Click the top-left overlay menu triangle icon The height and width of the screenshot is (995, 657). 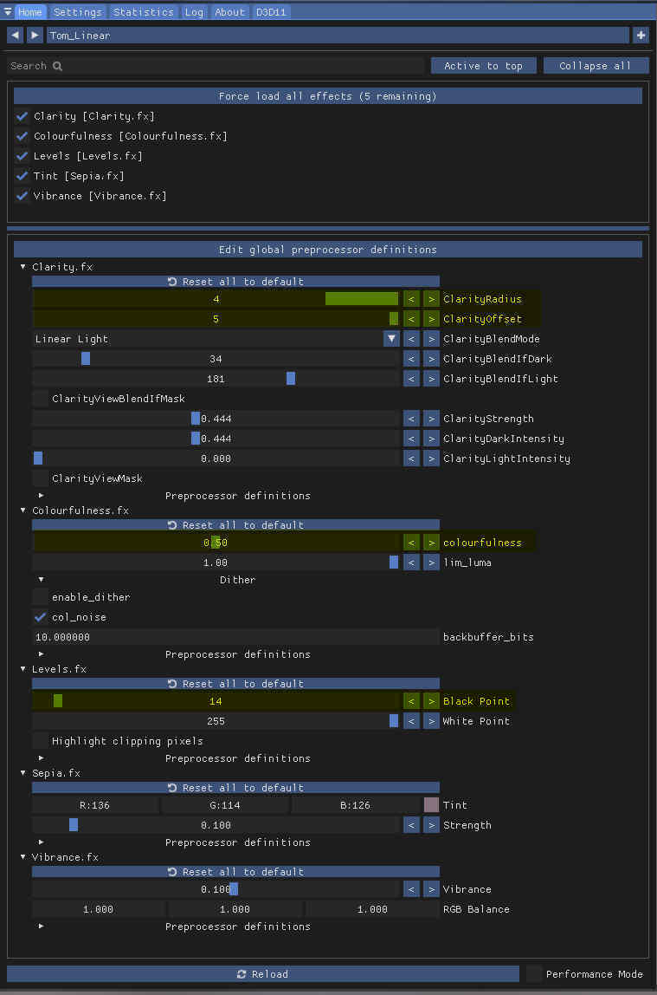tap(8, 12)
